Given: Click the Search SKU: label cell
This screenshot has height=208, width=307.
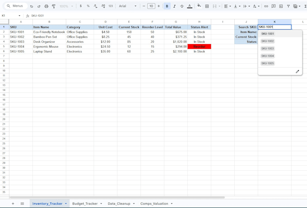Looking at the screenshot, I should click(x=246, y=27).
